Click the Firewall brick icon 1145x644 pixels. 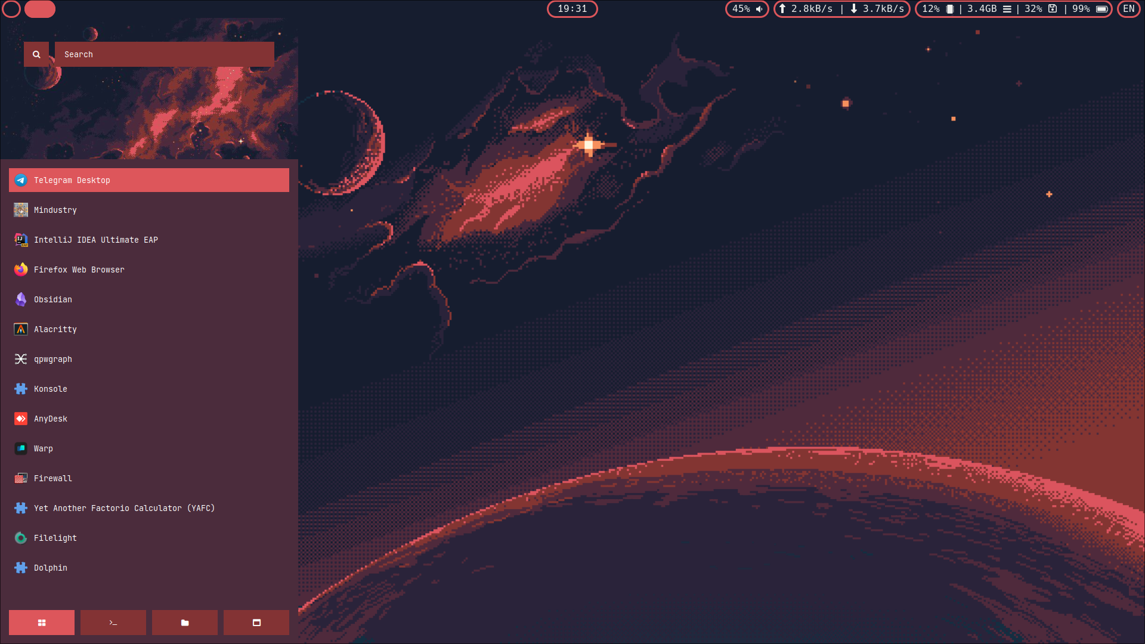click(x=21, y=478)
